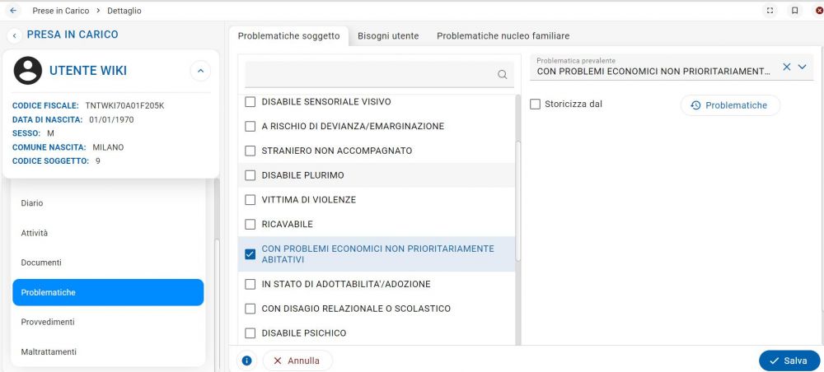Click the back arrow in the top bar

13,11
